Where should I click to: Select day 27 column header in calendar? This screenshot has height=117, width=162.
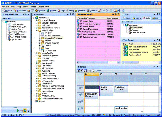(x=136, y=74)
